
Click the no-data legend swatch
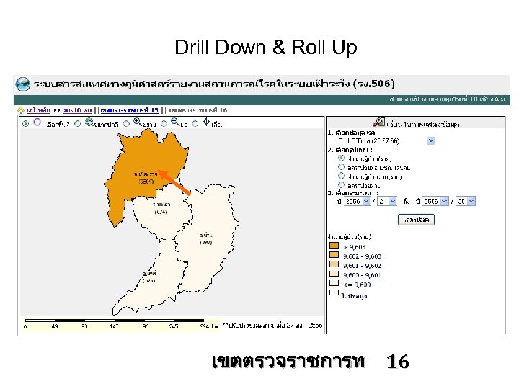[x=334, y=292]
